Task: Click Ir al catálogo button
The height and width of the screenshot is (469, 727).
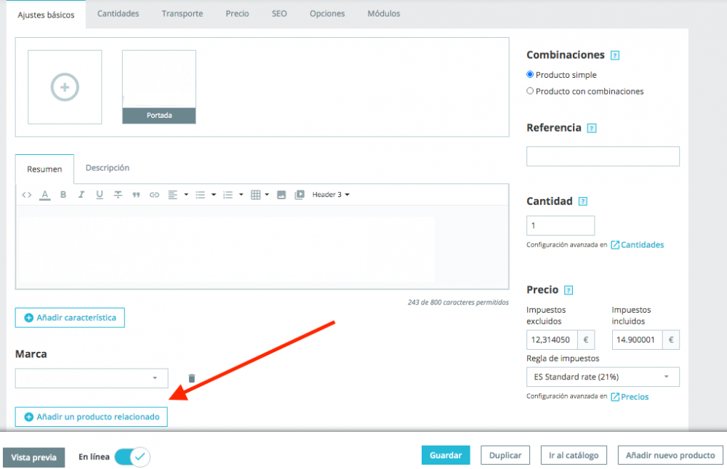Action: point(574,455)
